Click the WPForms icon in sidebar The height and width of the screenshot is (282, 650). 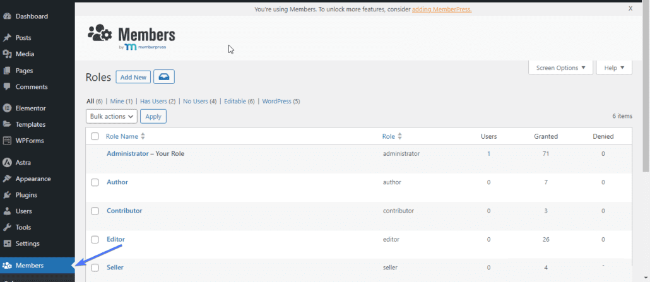[x=7, y=141]
